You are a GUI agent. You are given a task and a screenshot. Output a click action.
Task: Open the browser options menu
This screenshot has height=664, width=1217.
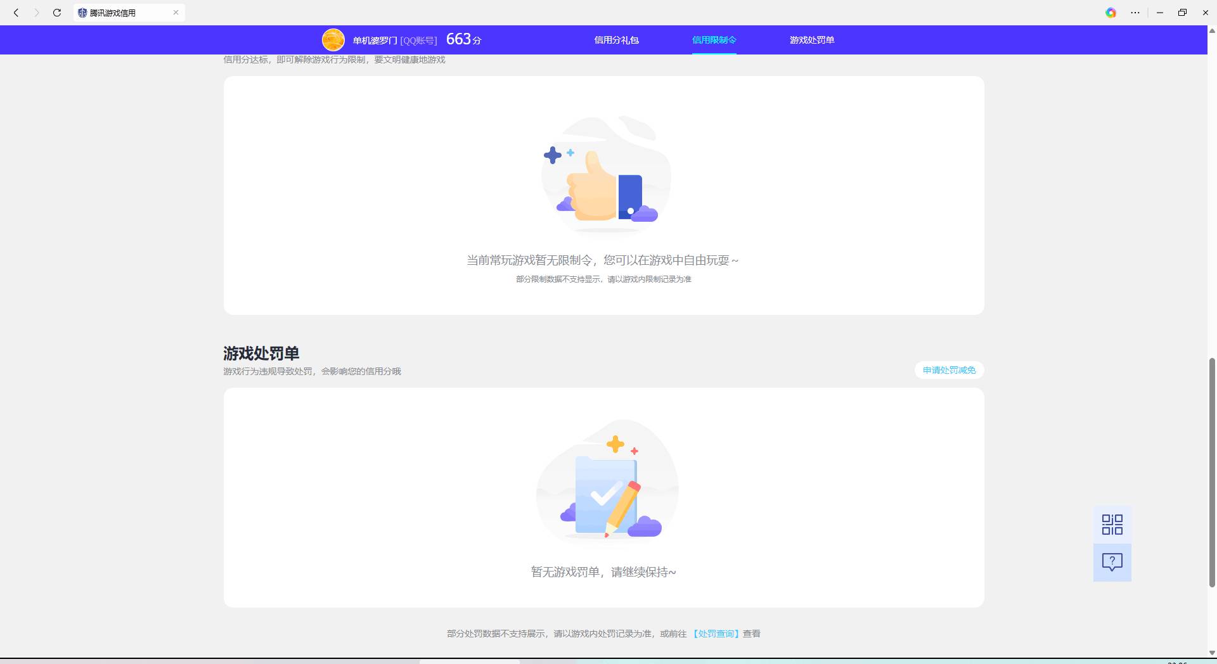pyautogui.click(x=1135, y=12)
